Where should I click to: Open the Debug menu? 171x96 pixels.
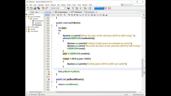[x=63, y=5]
